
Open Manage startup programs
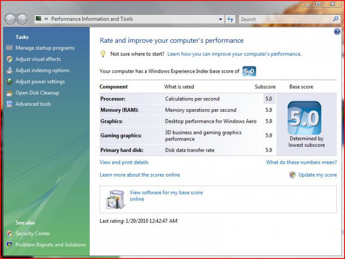point(45,48)
